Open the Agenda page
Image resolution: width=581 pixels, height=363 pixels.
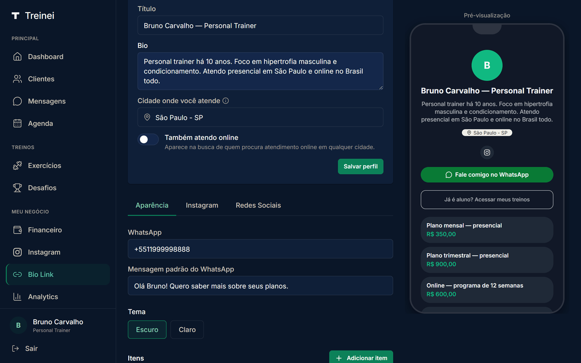(x=58, y=123)
